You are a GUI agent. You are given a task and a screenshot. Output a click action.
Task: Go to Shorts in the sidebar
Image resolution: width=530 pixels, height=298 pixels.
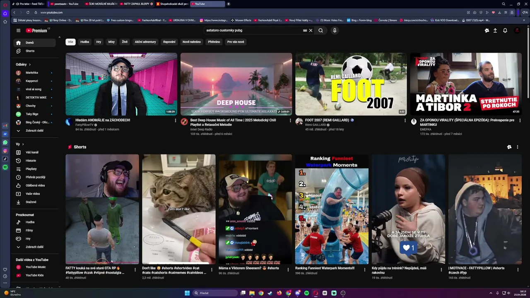pos(35,51)
